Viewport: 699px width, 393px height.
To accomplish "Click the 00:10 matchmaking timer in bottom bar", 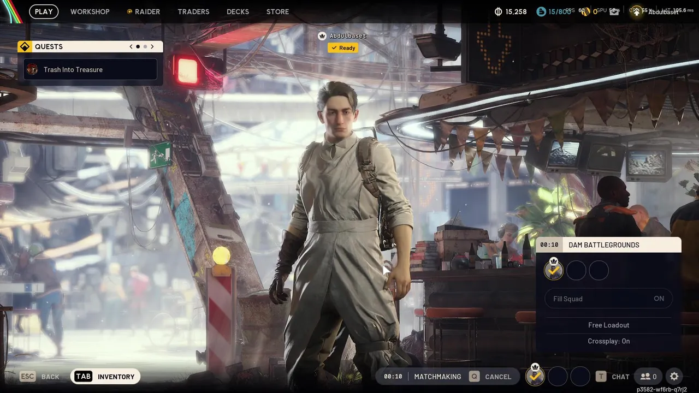I will coord(393,377).
